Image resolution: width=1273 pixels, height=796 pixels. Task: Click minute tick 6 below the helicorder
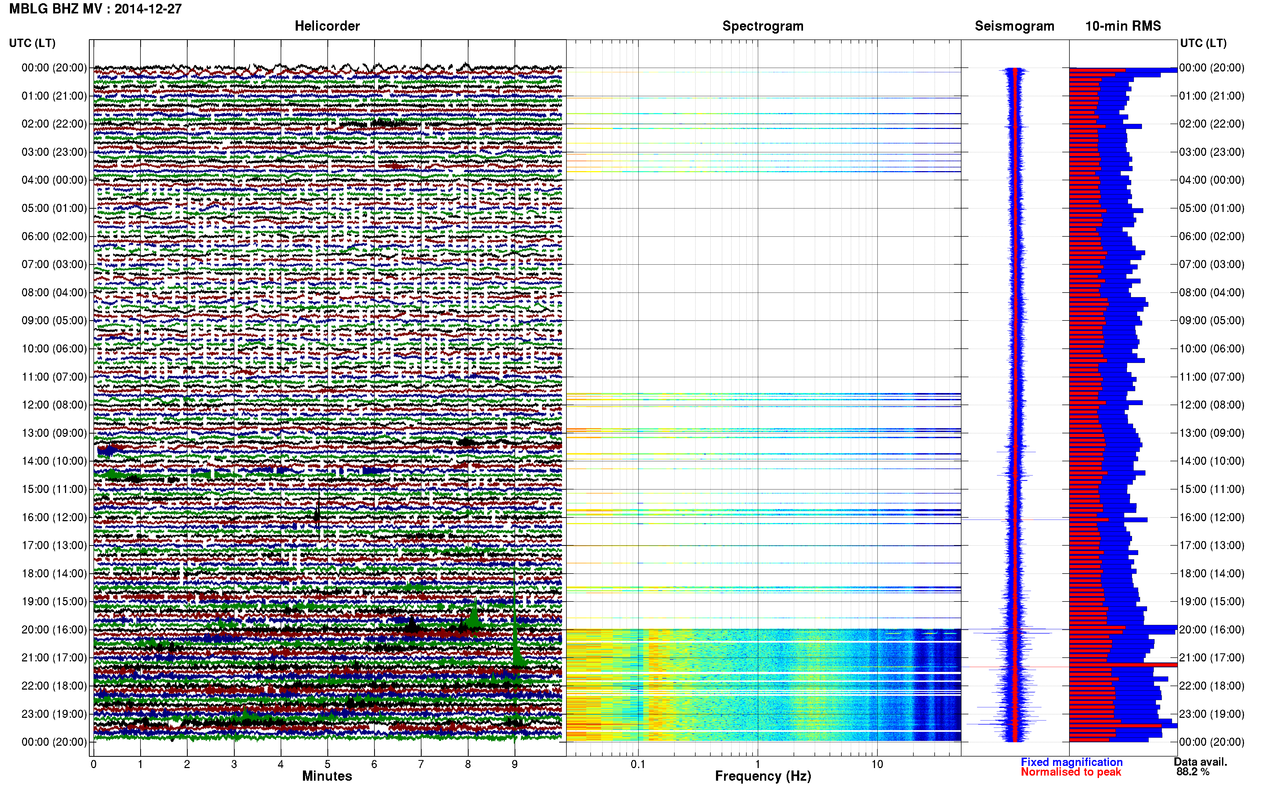(374, 764)
